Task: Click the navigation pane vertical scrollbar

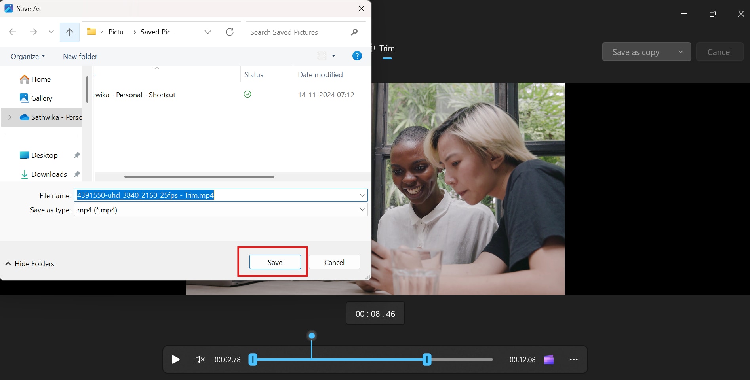Action: coord(87,89)
